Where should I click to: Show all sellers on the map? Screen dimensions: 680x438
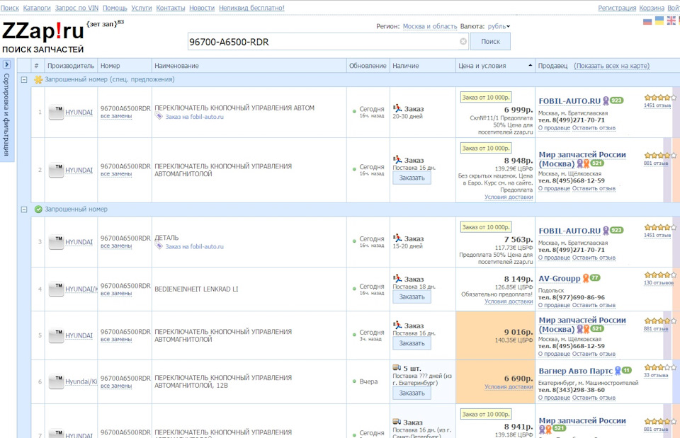[611, 66]
